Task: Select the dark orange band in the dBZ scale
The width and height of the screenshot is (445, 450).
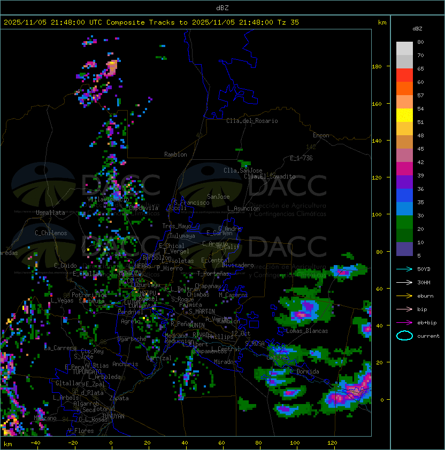Action: tap(404, 89)
